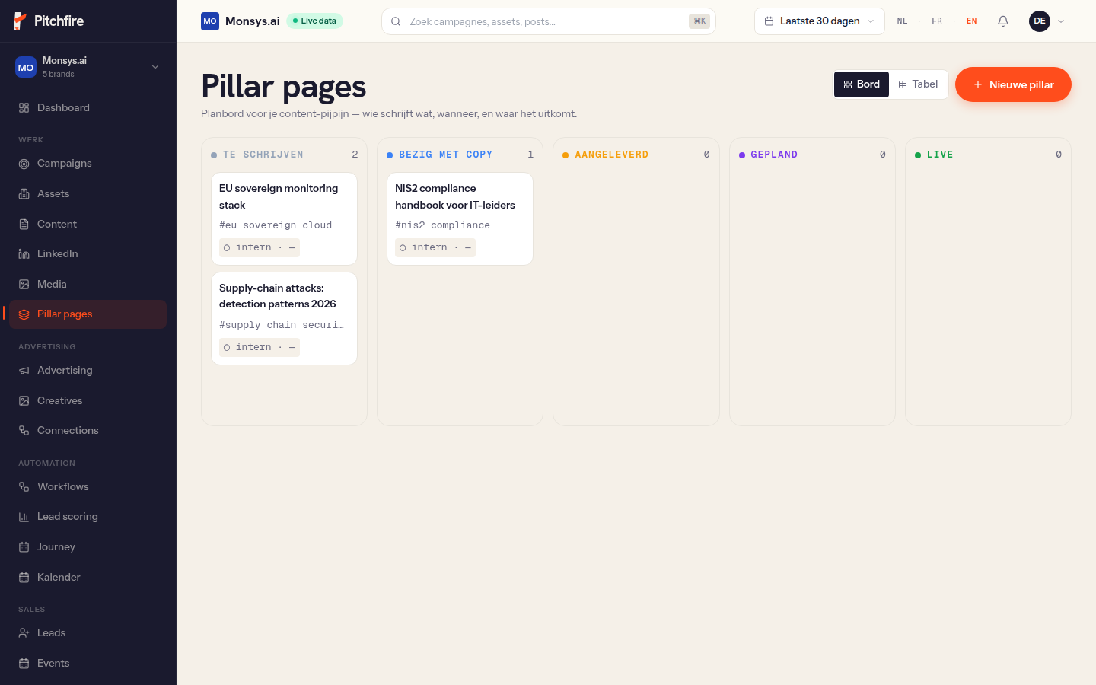Open the Journey menu item
This screenshot has width=1096, height=685.
88,547
